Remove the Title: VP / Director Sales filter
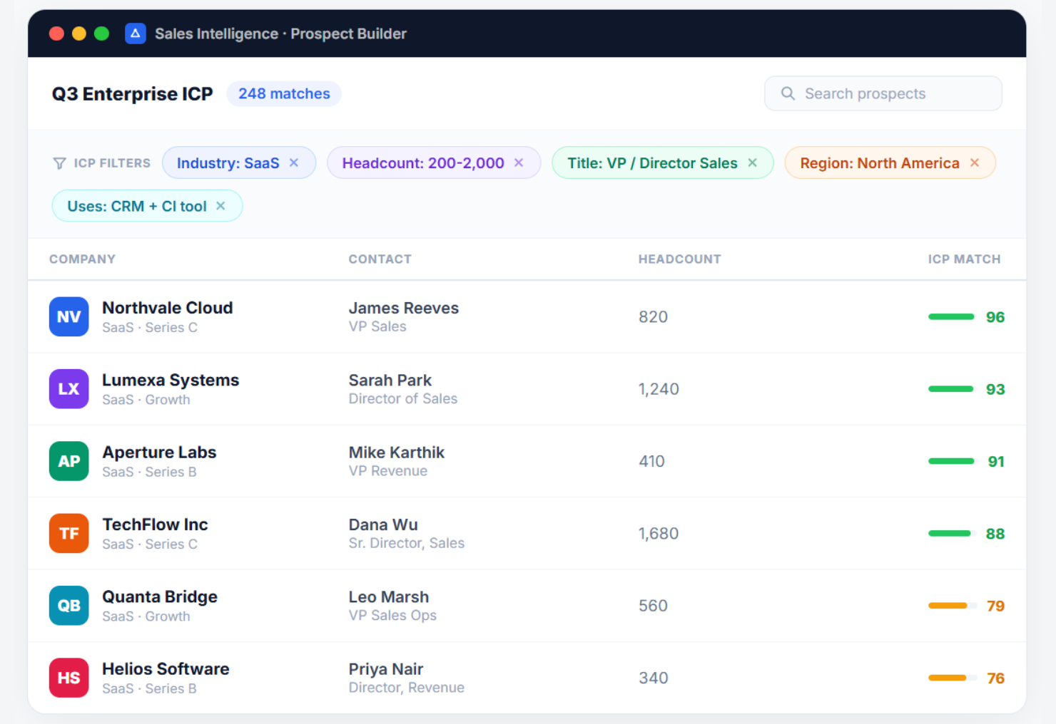Screen dimensions: 1056x724 752,163
